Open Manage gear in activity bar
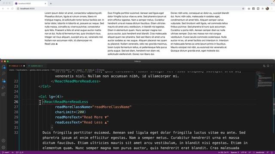The height and width of the screenshot is (154, 275). click(x=3, y=147)
